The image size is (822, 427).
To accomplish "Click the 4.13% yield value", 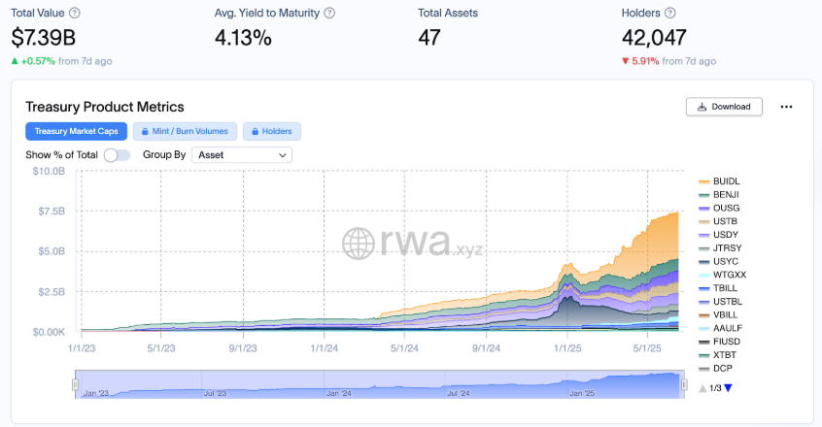I will [x=243, y=38].
